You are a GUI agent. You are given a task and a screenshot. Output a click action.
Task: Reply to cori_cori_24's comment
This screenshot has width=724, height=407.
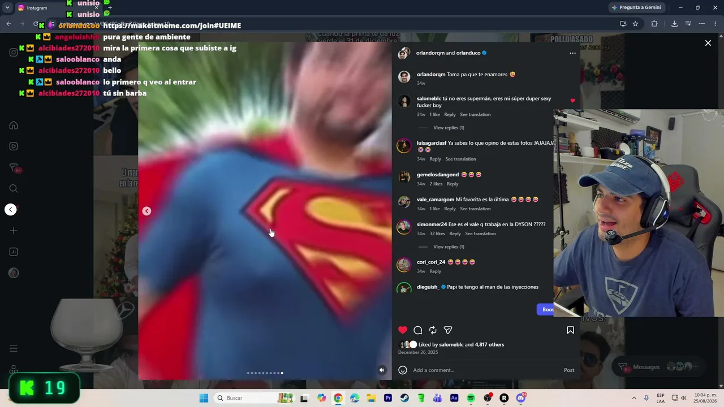(435, 271)
